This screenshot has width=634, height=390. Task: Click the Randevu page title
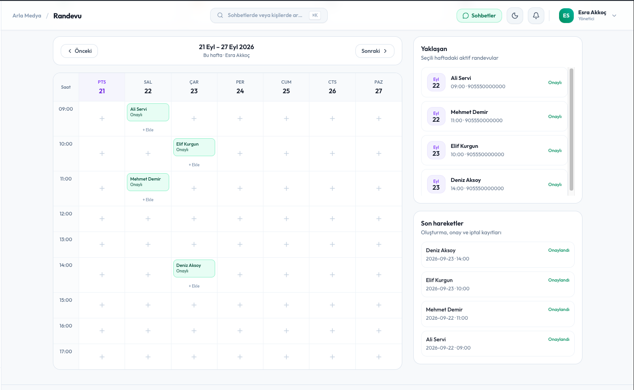(68, 16)
